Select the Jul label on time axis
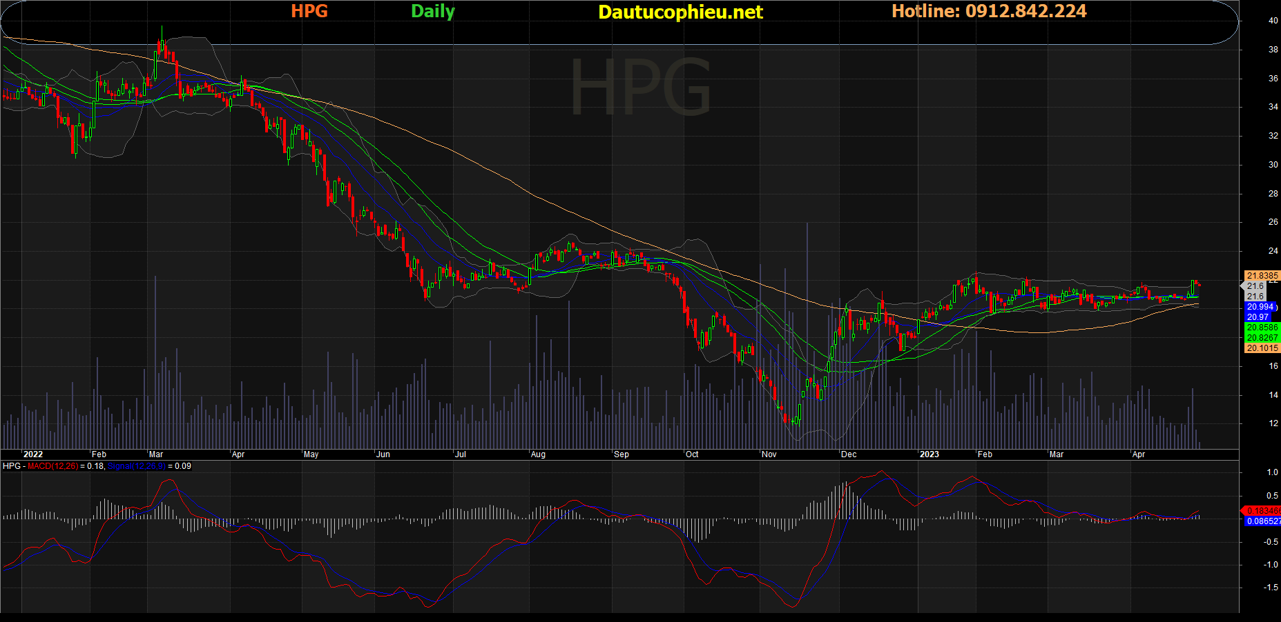Viewport: 1281px width, 622px height. coord(460,454)
